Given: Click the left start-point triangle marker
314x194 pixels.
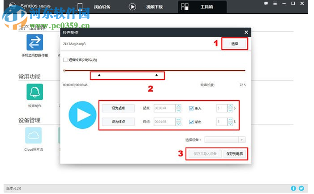Looking at the screenshot, I should [x=99, y=75].
